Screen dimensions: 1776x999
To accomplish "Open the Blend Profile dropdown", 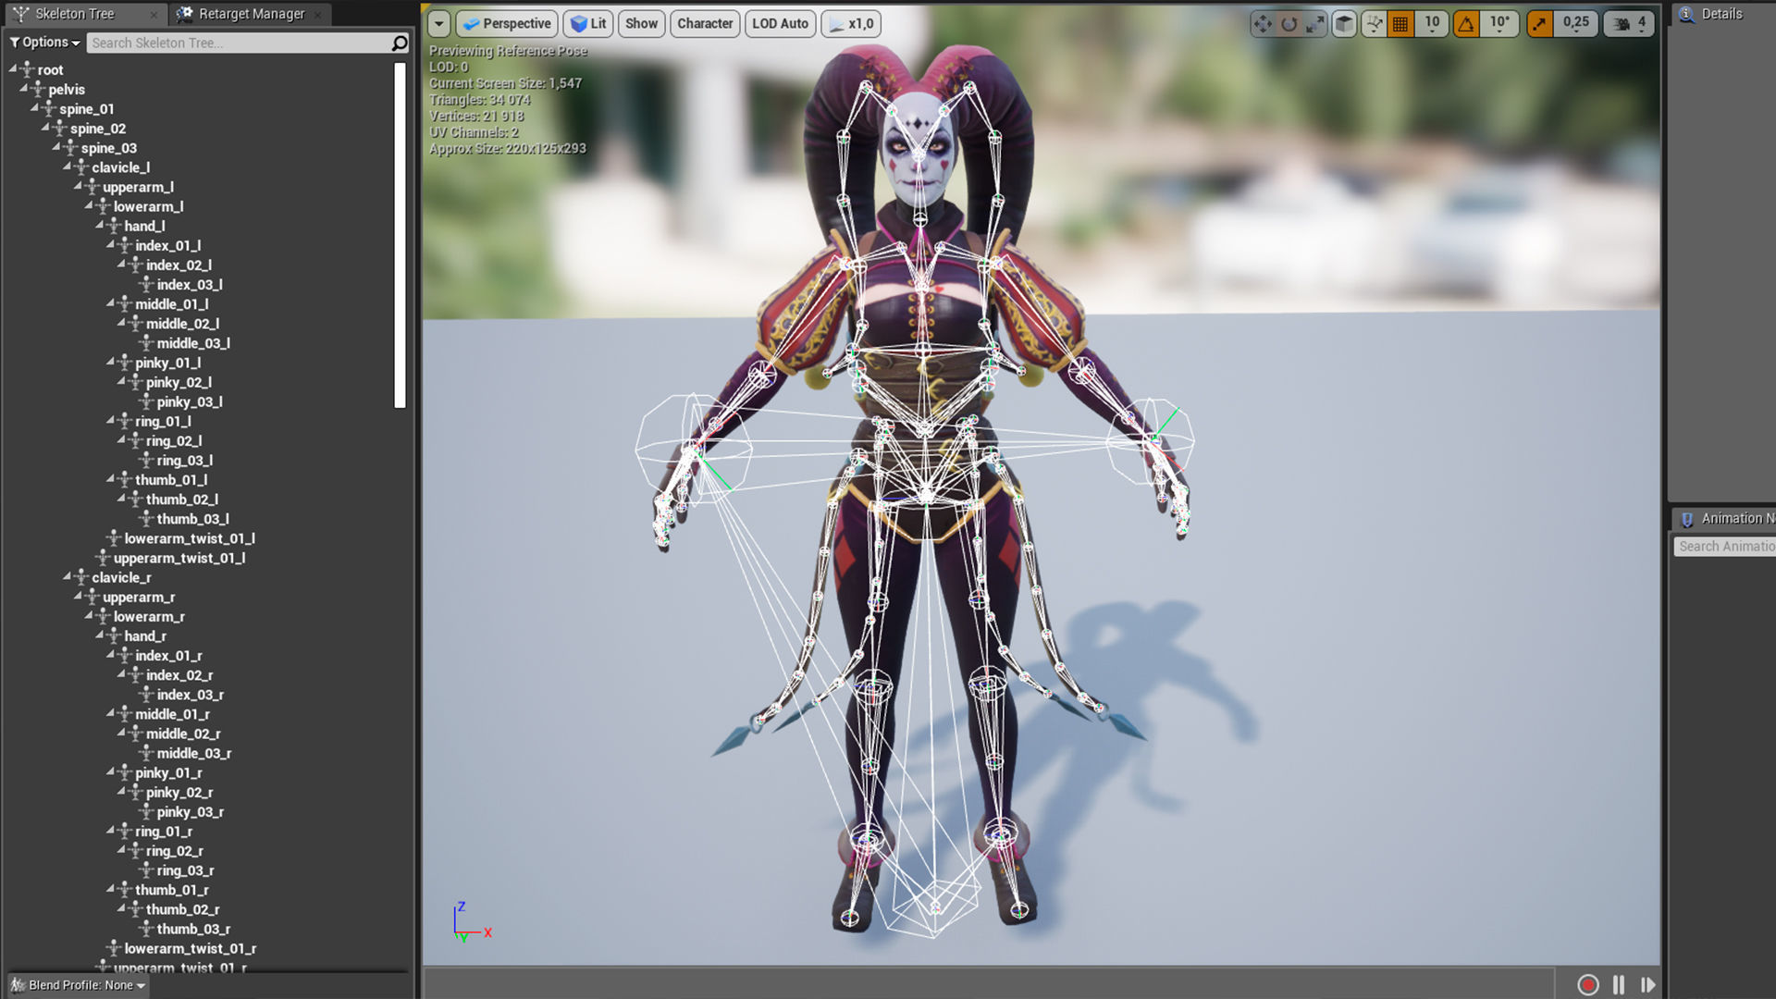I will [80, 985].
